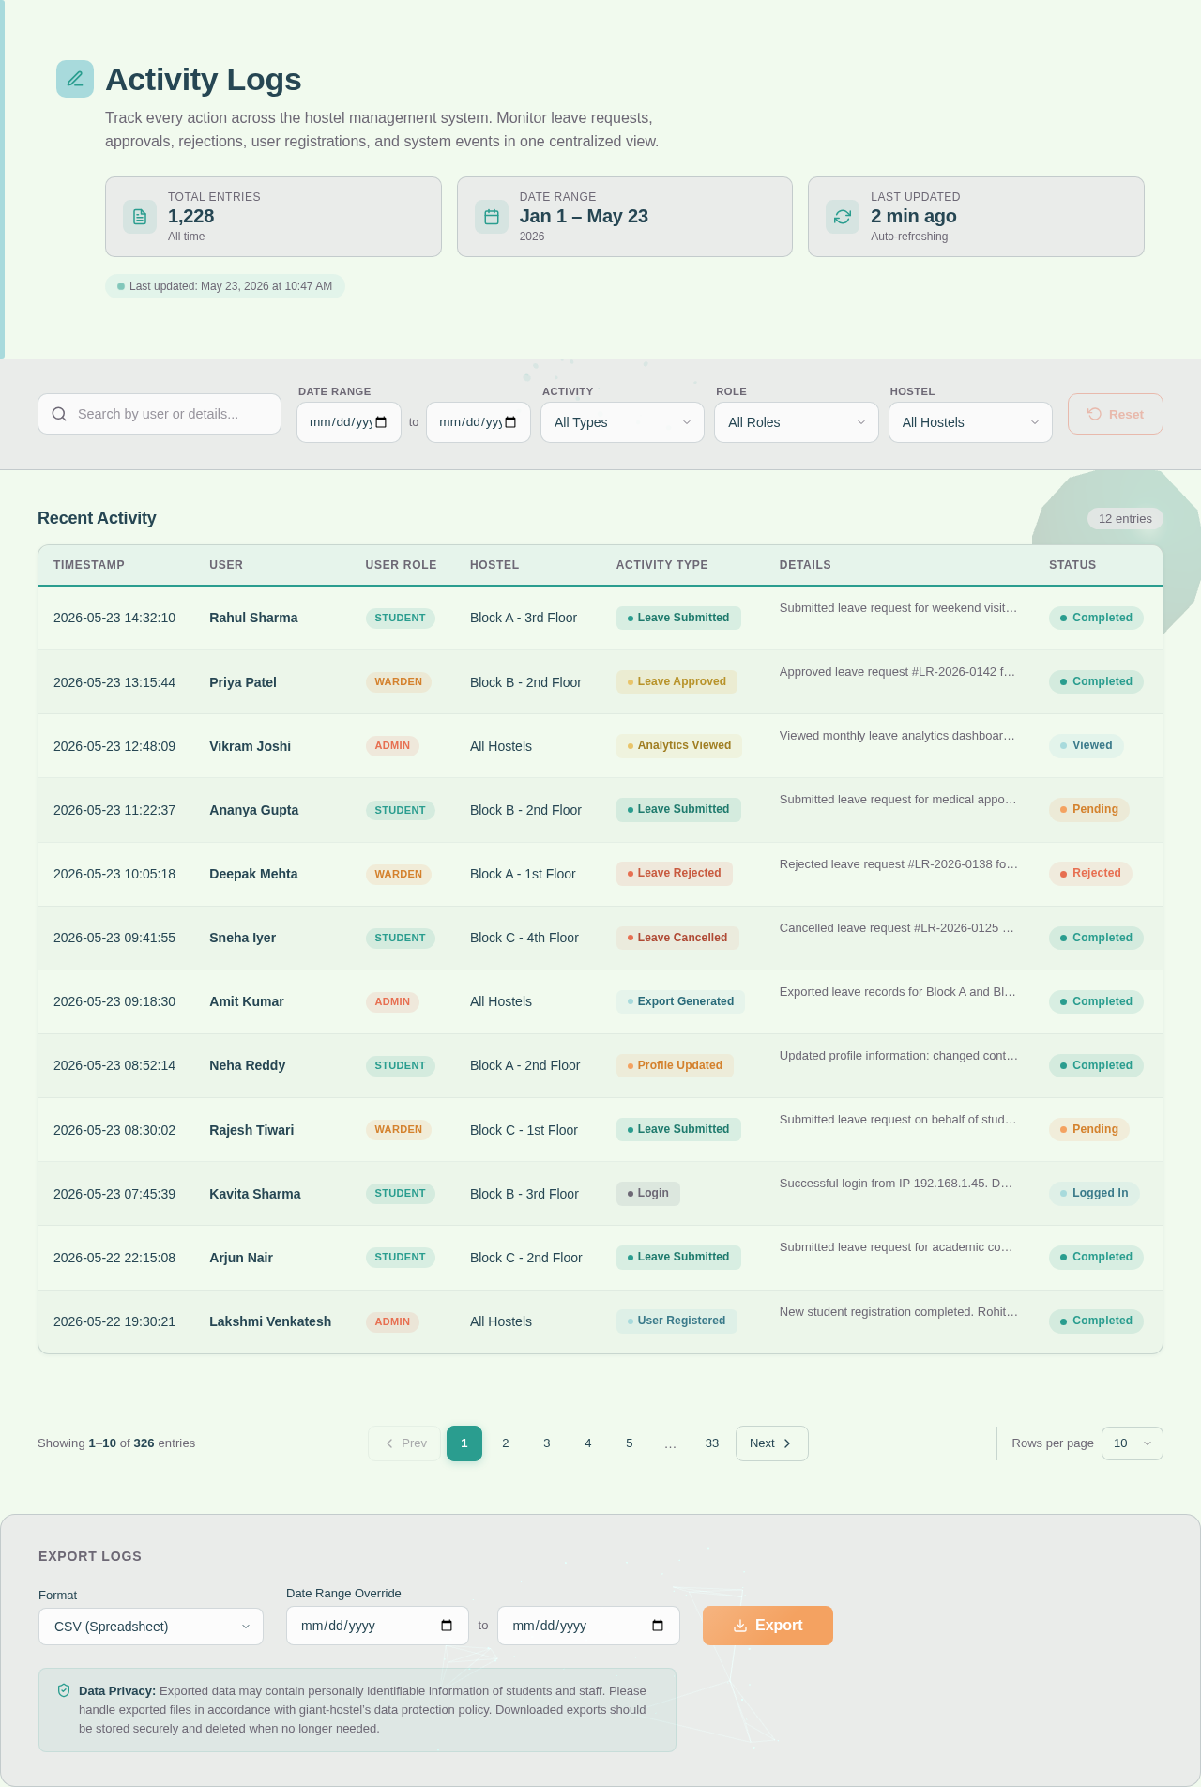The image size is (1201, 1787).
Task: Click the Last updated May 23 status pill
Action: coord(225,286)
